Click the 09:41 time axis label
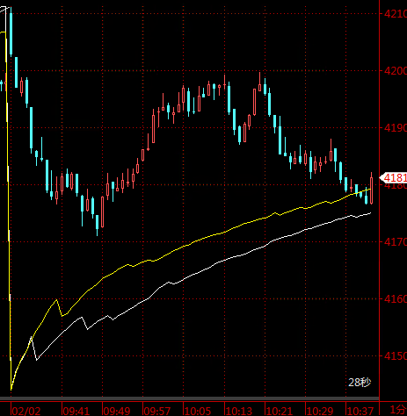The width and height of the screenshot is (407, 416). tap(76, 411)
